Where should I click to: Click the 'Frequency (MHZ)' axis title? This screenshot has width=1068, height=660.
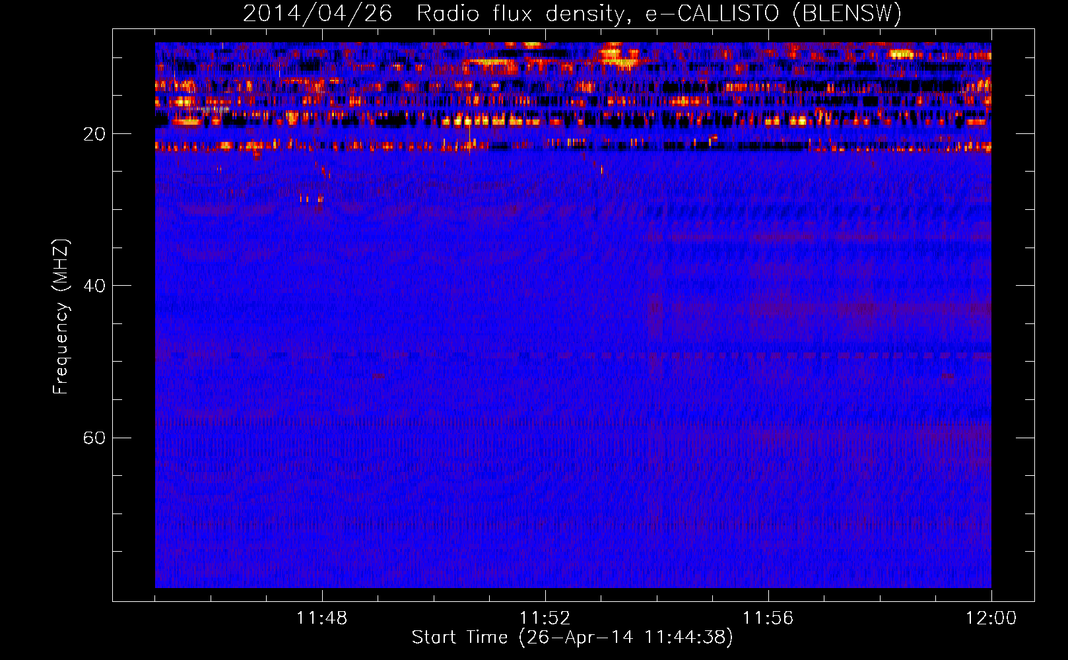pos(61,317)
